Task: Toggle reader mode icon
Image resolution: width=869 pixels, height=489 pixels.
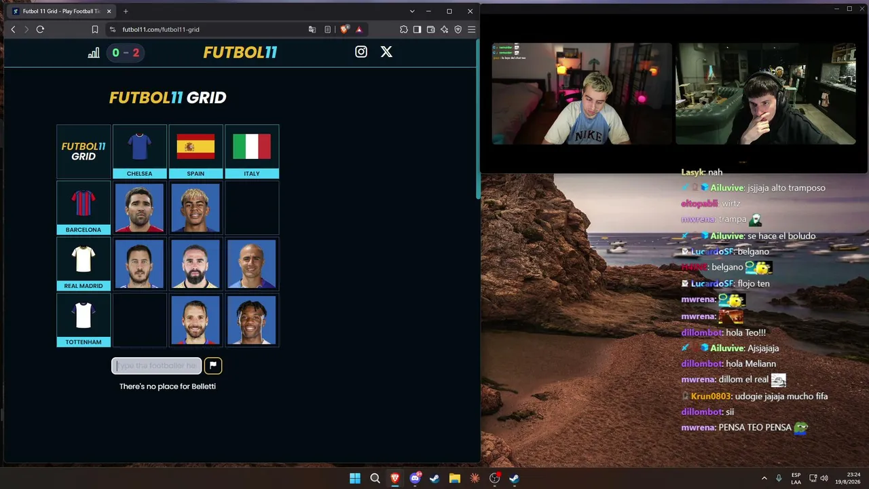Action: pyautogui.click(x=328, y=29)
